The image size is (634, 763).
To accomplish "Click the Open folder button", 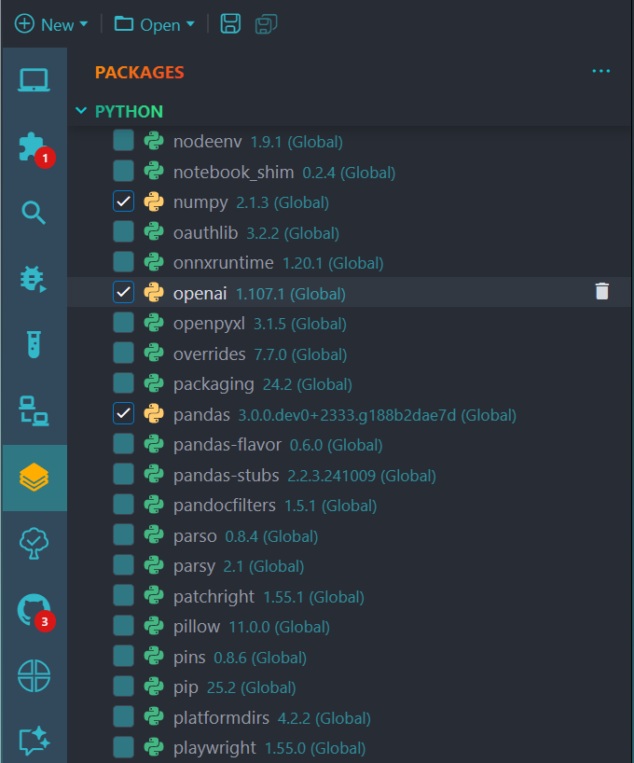I will (147, 24).
